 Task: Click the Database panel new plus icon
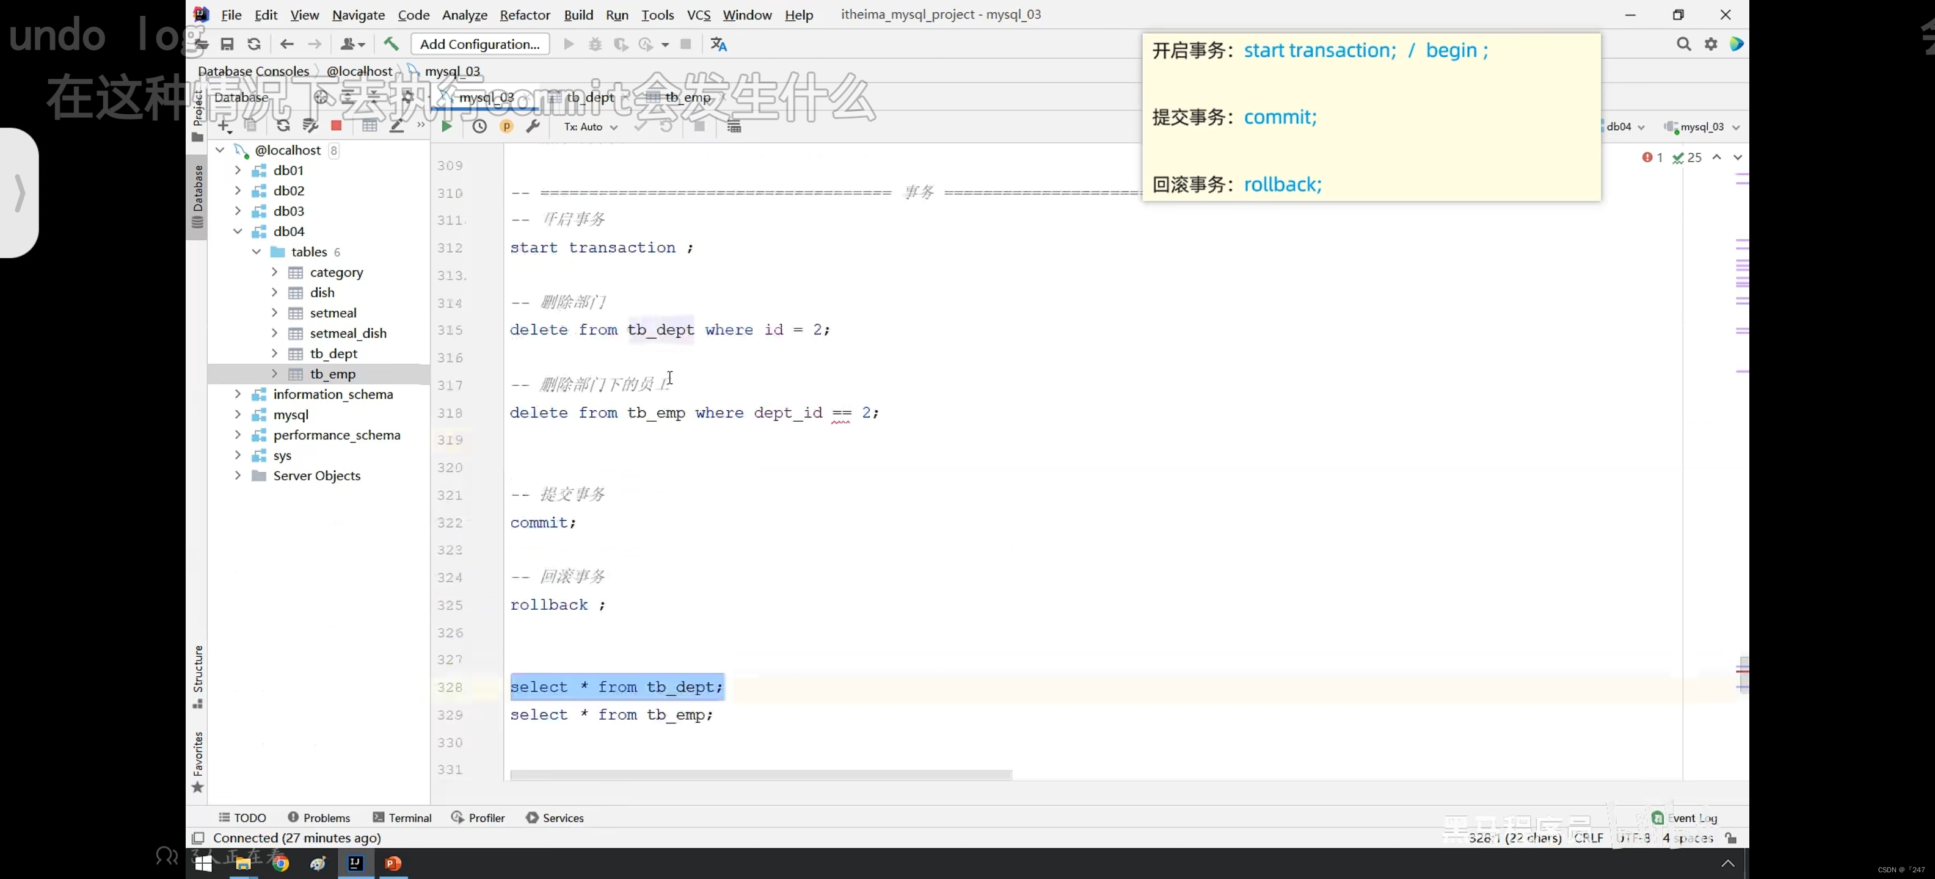point(224,126)
